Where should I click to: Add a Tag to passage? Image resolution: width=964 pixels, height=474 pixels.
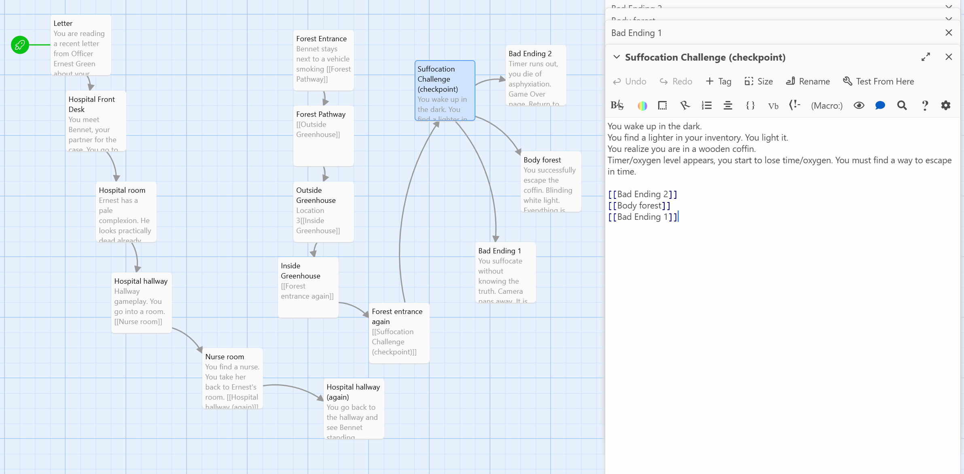(718, 81)
